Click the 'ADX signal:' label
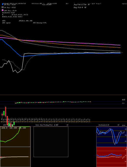This screenshot has height=167, width=127. tap(6, 23)
